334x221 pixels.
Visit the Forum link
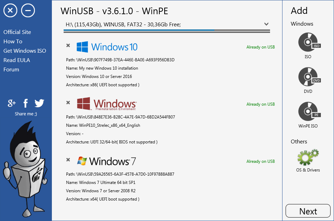(11, 69)
